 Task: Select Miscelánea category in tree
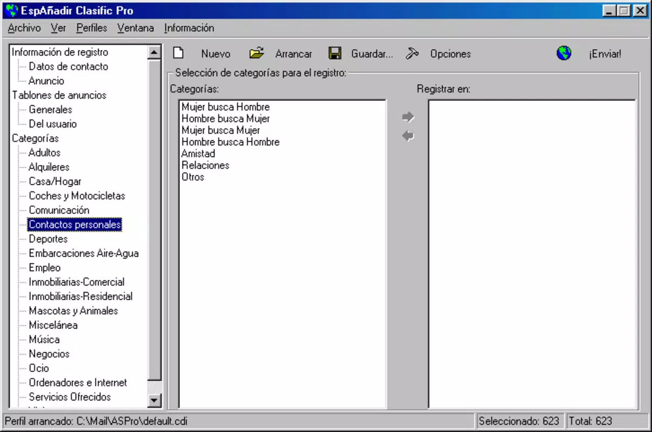53,325
